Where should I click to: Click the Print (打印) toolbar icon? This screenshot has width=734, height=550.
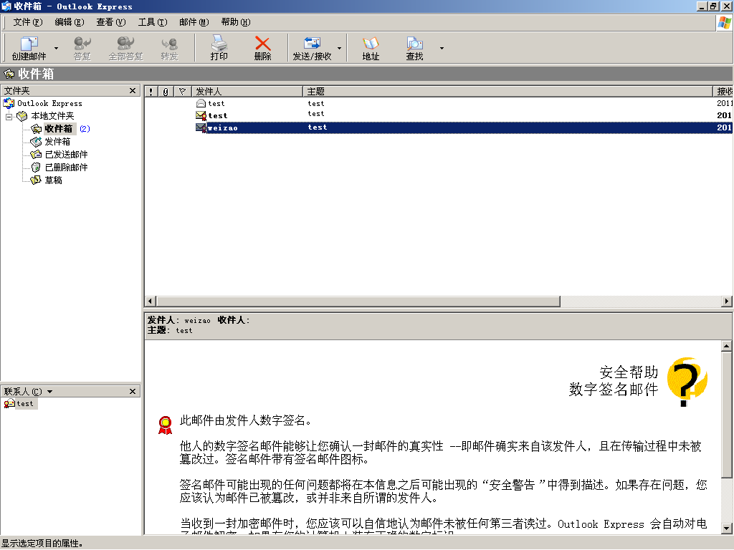click(219, 47)
